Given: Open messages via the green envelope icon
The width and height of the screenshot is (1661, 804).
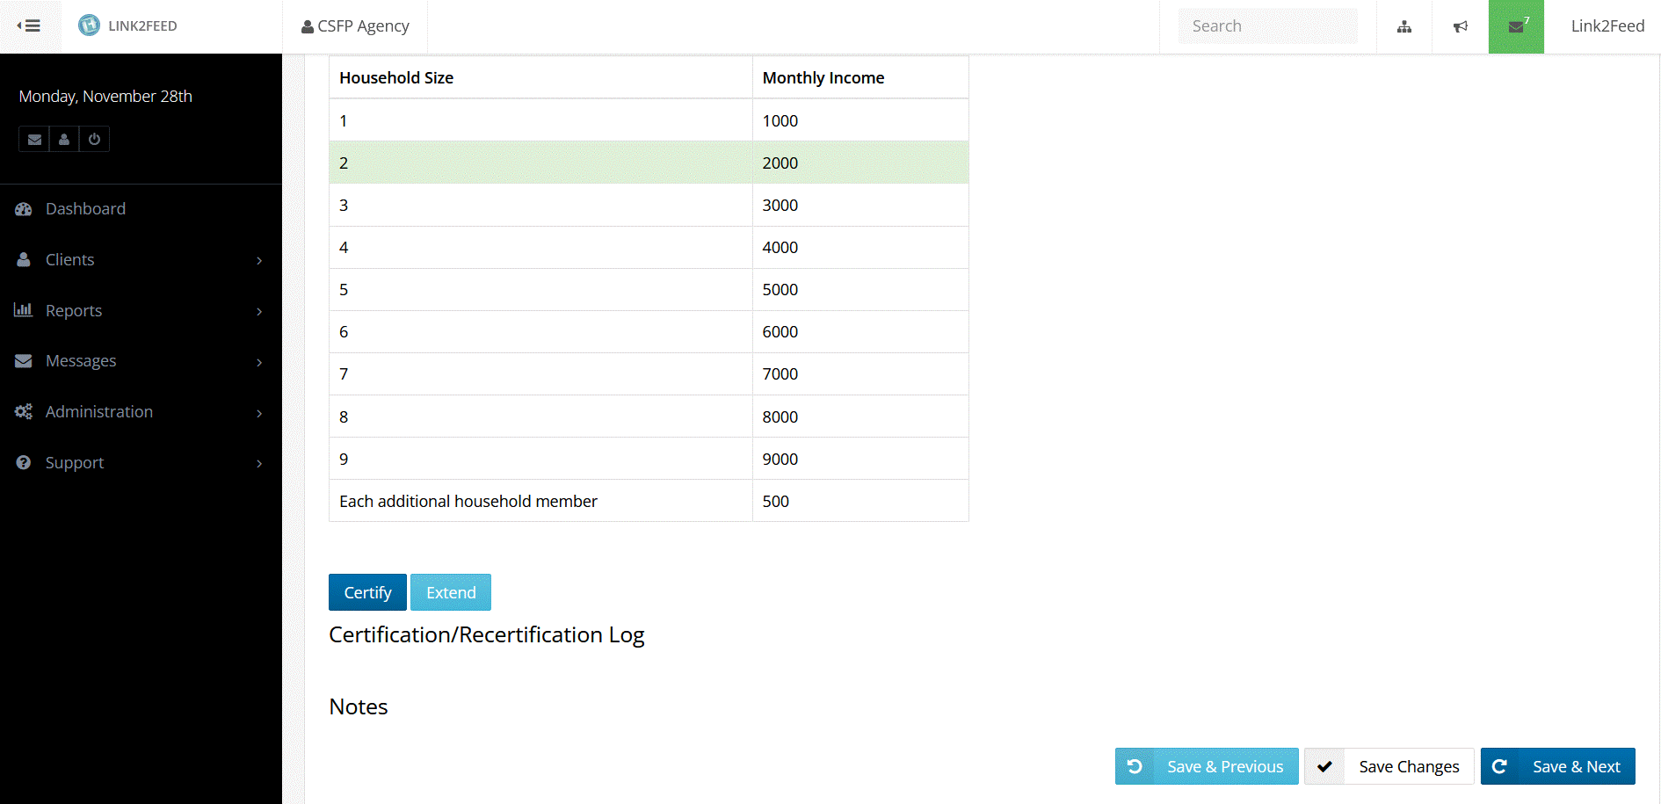Looking at the screenshot, I should tap(1515, 26).
